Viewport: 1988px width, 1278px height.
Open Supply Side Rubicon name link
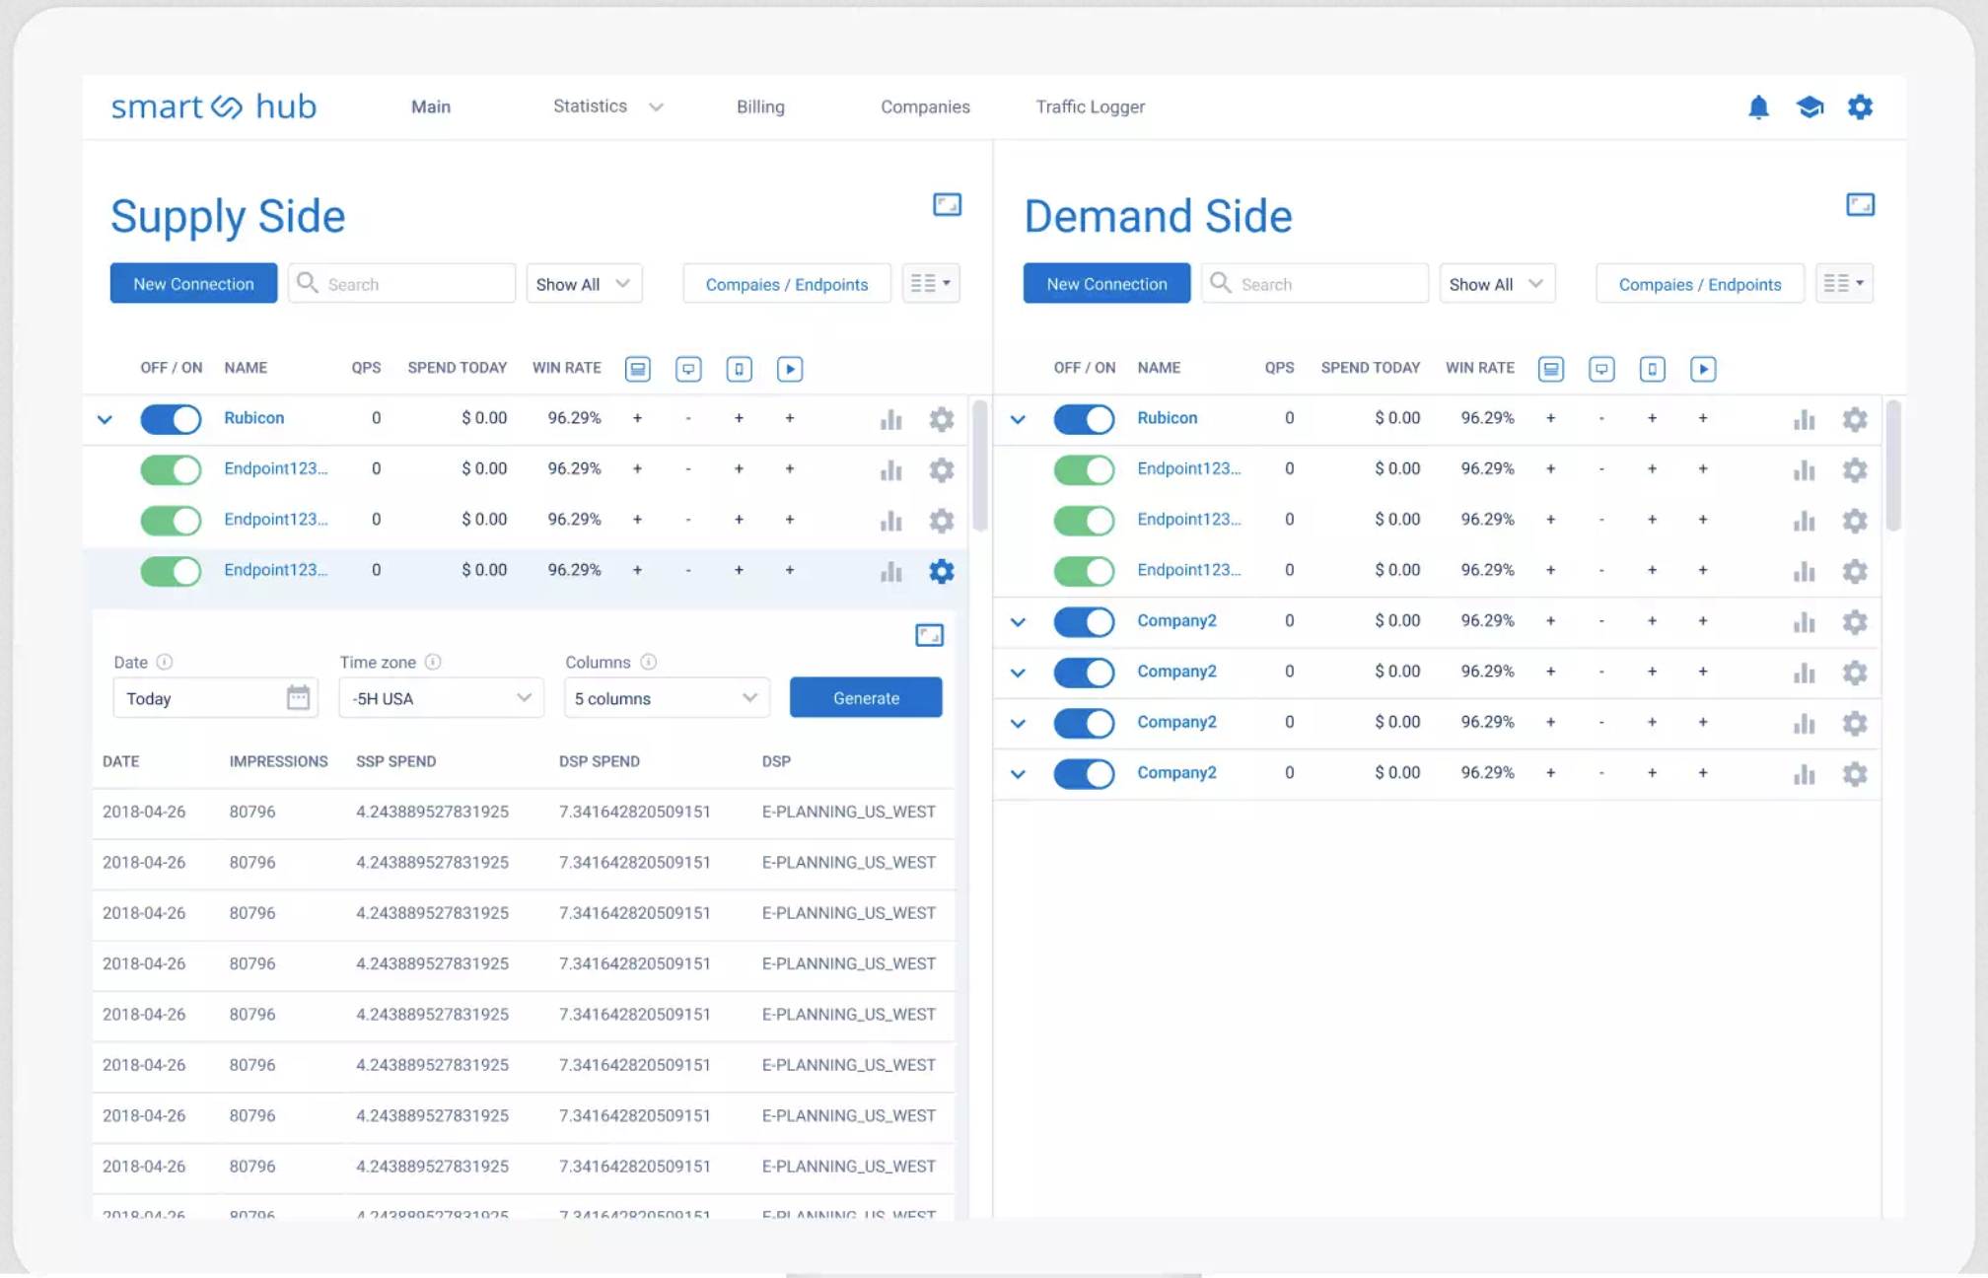253,418
